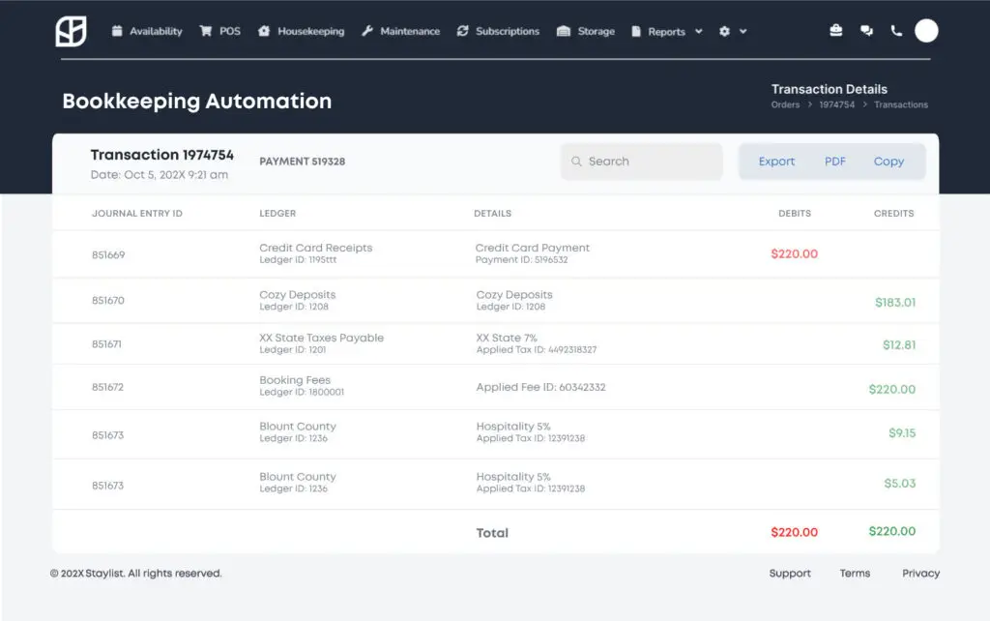990x621 pixels.
Task: Open the user profile avatar
Action: 926,31
